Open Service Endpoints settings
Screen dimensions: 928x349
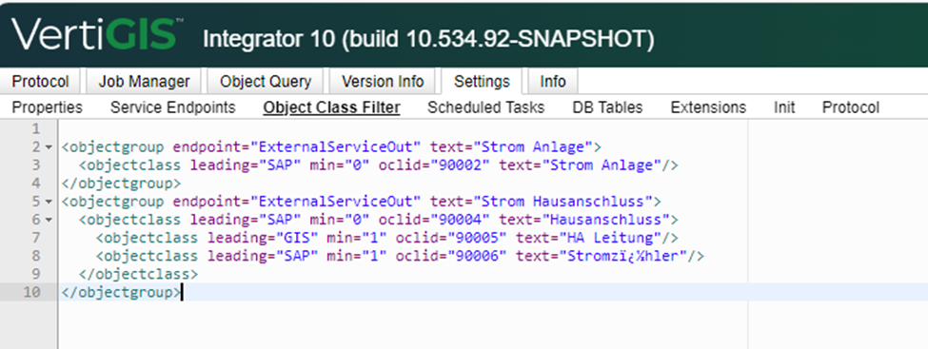(173, 107)
